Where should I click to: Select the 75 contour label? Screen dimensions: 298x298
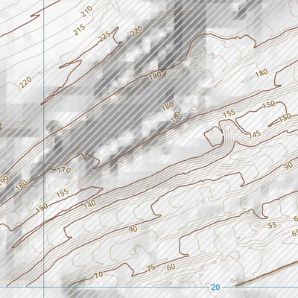151,267
